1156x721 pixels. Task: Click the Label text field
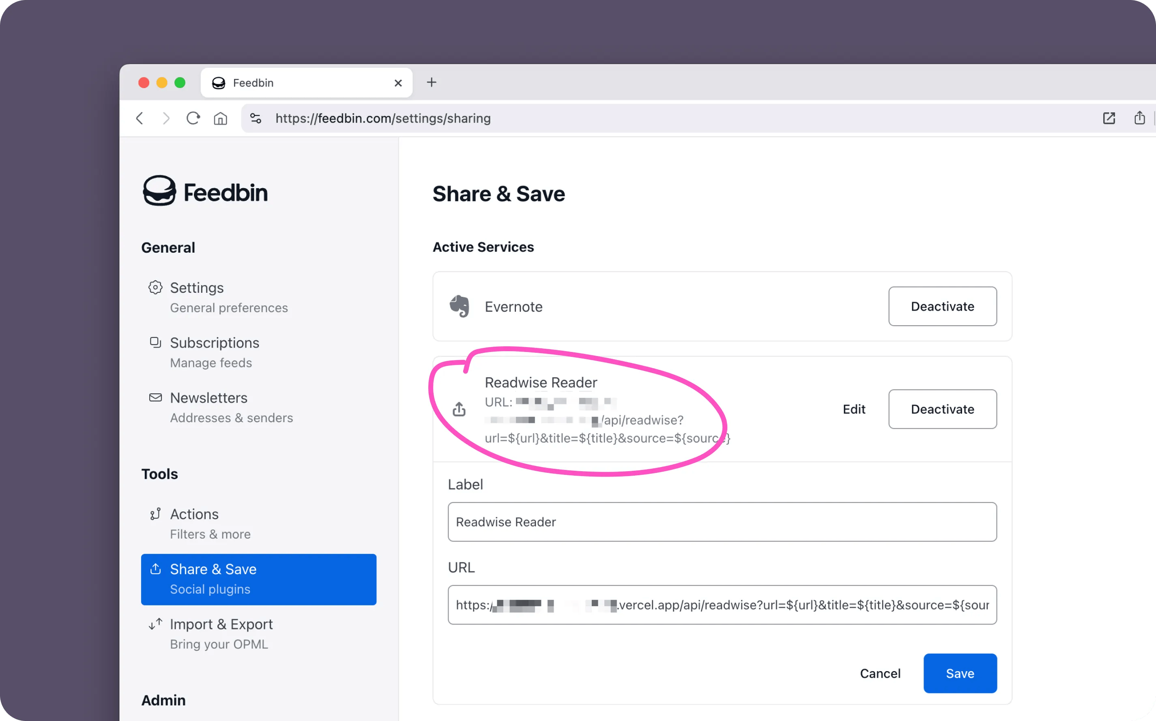pos(722,521)
